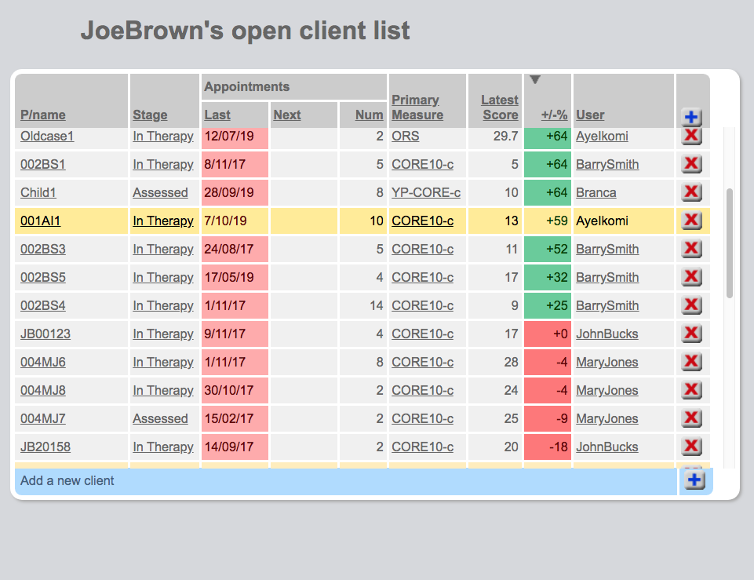Click the blue plus icon in header
The width and height of the screenshot is (754, 580).
(691, 118)
